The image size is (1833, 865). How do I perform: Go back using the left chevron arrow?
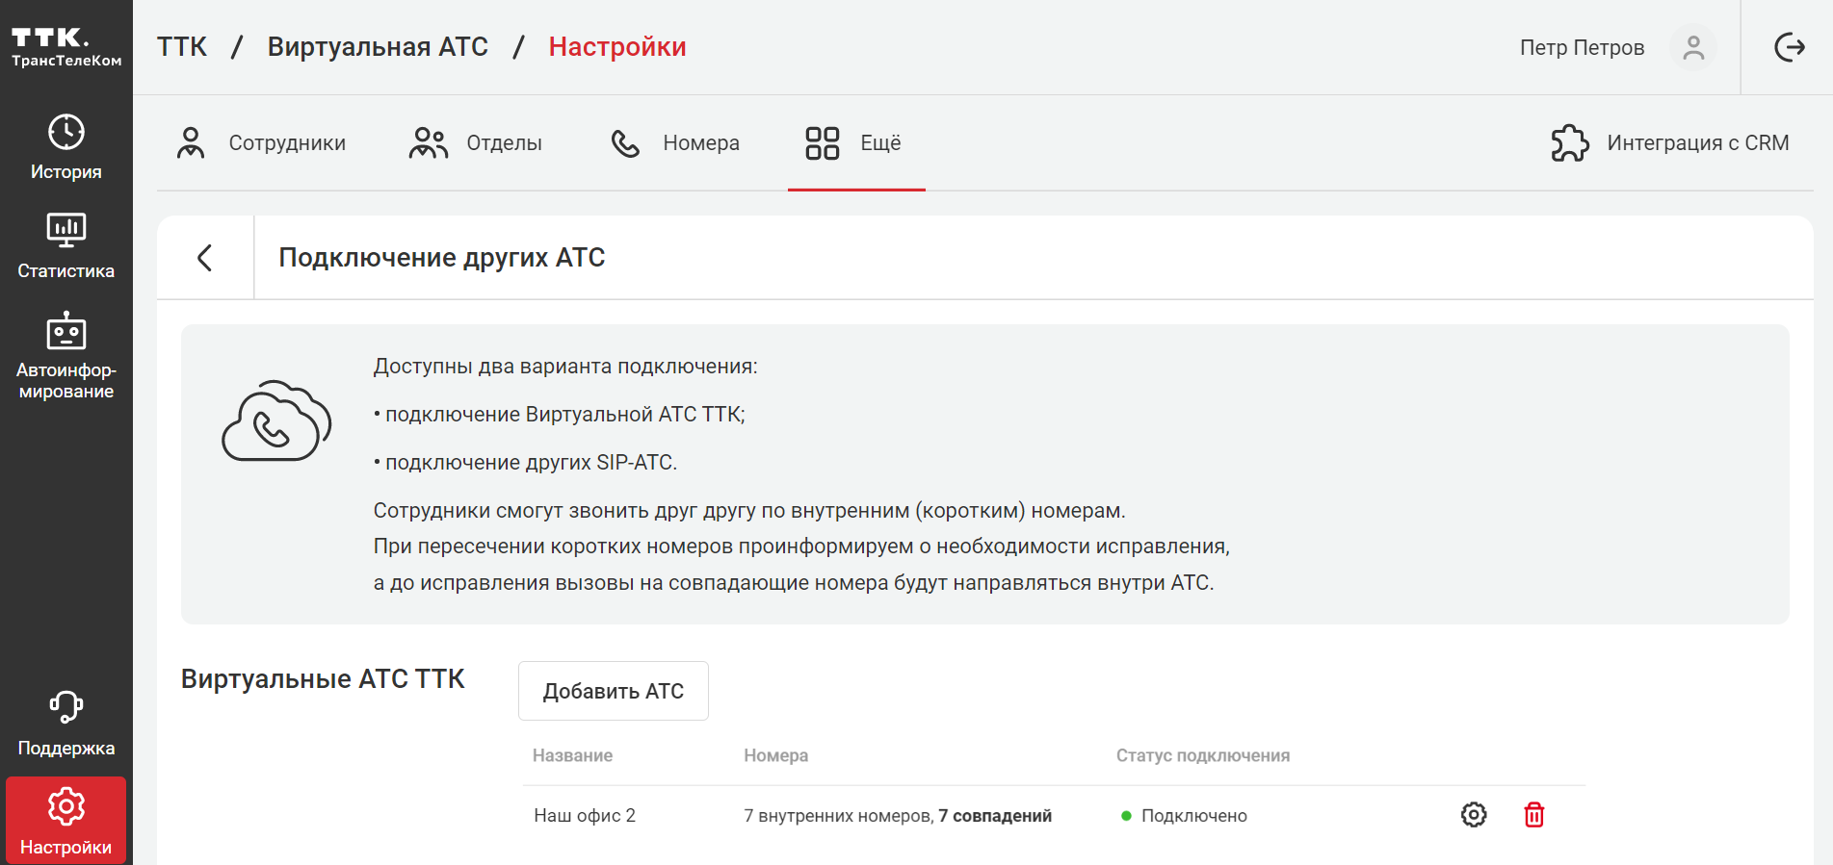(204, 258)
